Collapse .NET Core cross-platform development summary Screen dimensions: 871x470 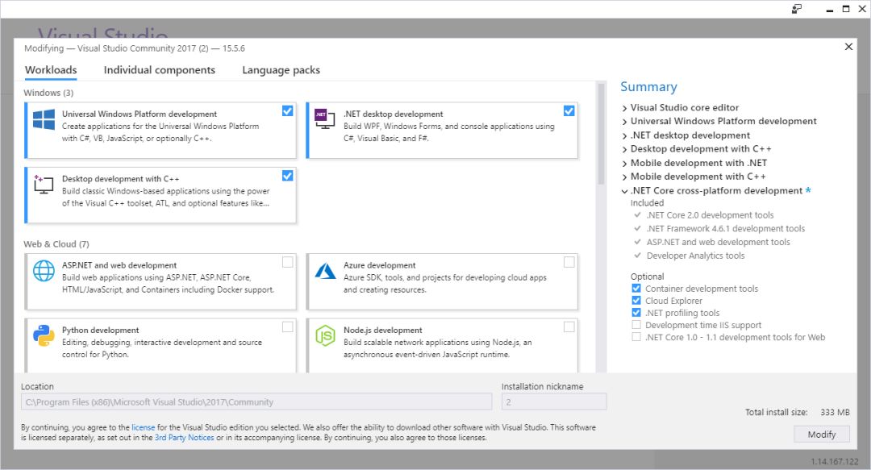coord(625,191)
